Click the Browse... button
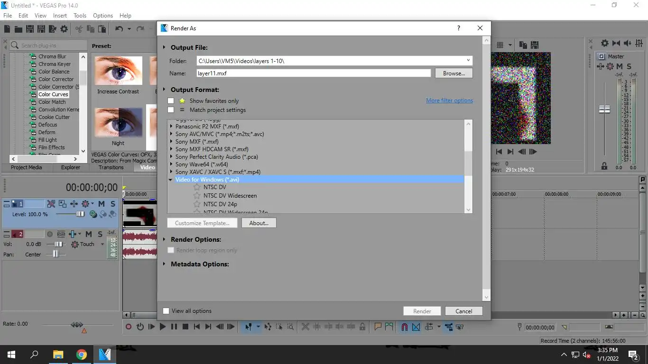Viewport: 648px width, 364px height. click(x=454, y=73)
